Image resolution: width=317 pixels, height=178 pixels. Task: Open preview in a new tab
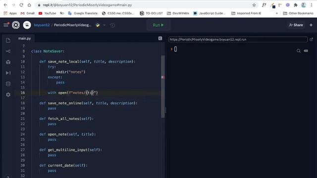point(311,40)
